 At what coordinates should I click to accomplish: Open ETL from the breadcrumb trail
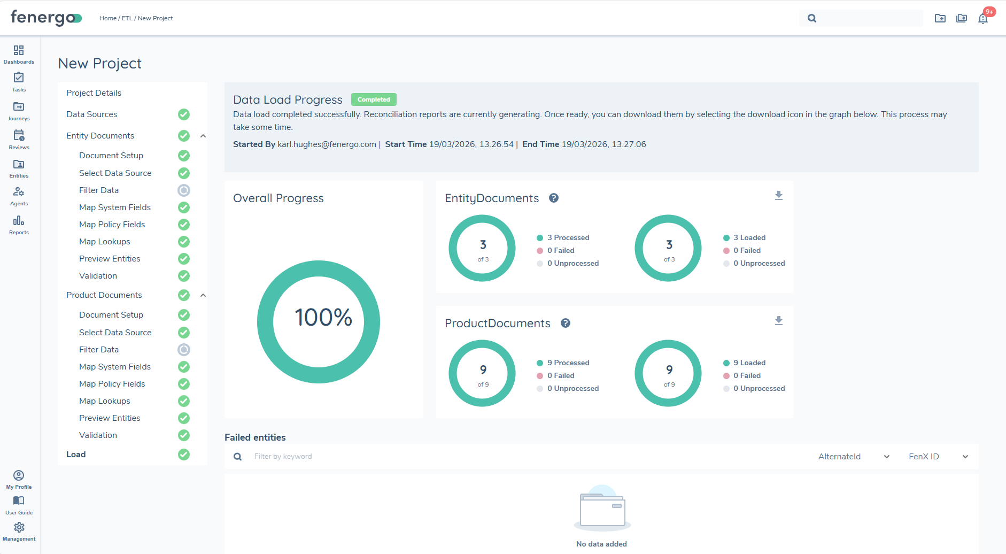126,18
